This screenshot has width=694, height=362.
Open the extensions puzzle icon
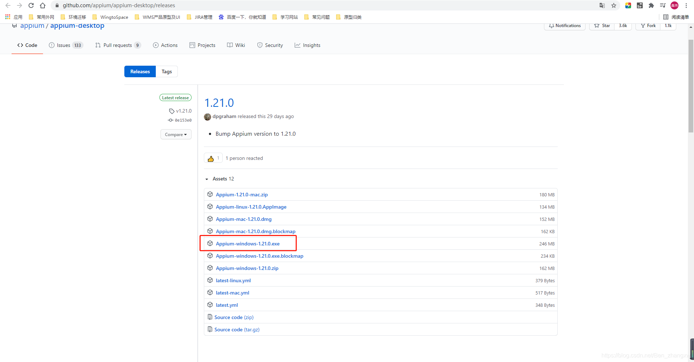coord(651,5)
